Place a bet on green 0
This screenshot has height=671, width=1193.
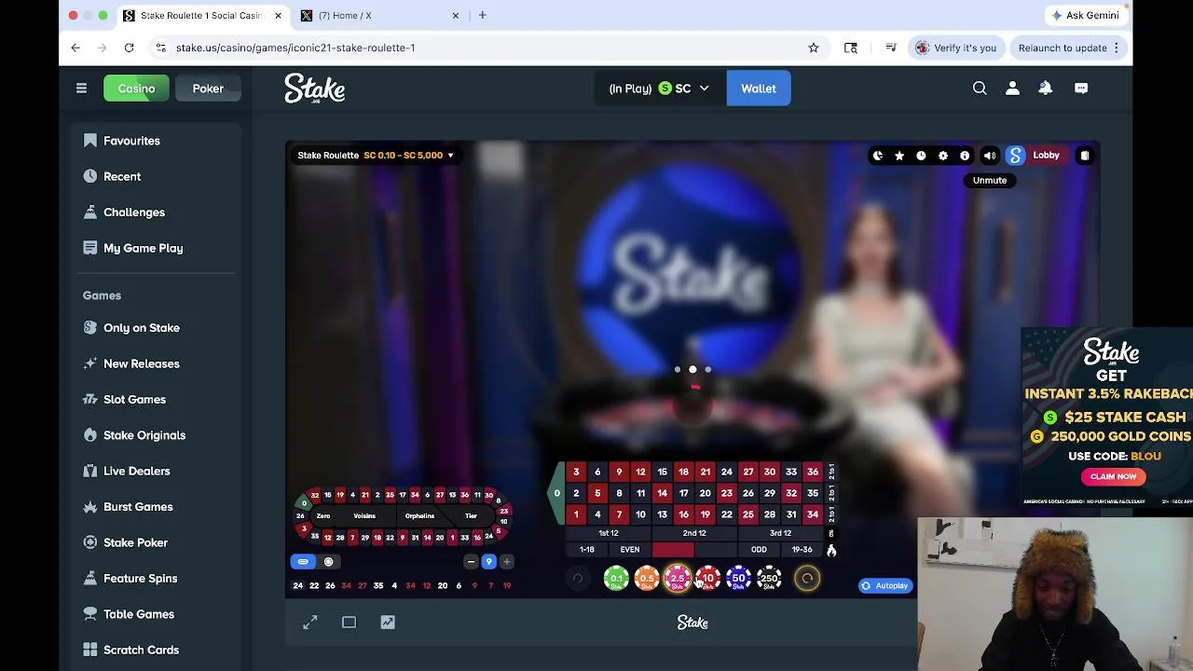pos(556,493)
